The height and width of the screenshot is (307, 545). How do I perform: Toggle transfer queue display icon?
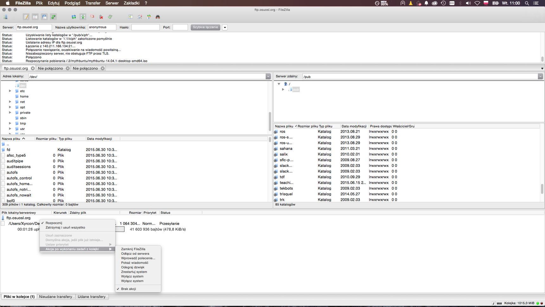pos(53,17)
